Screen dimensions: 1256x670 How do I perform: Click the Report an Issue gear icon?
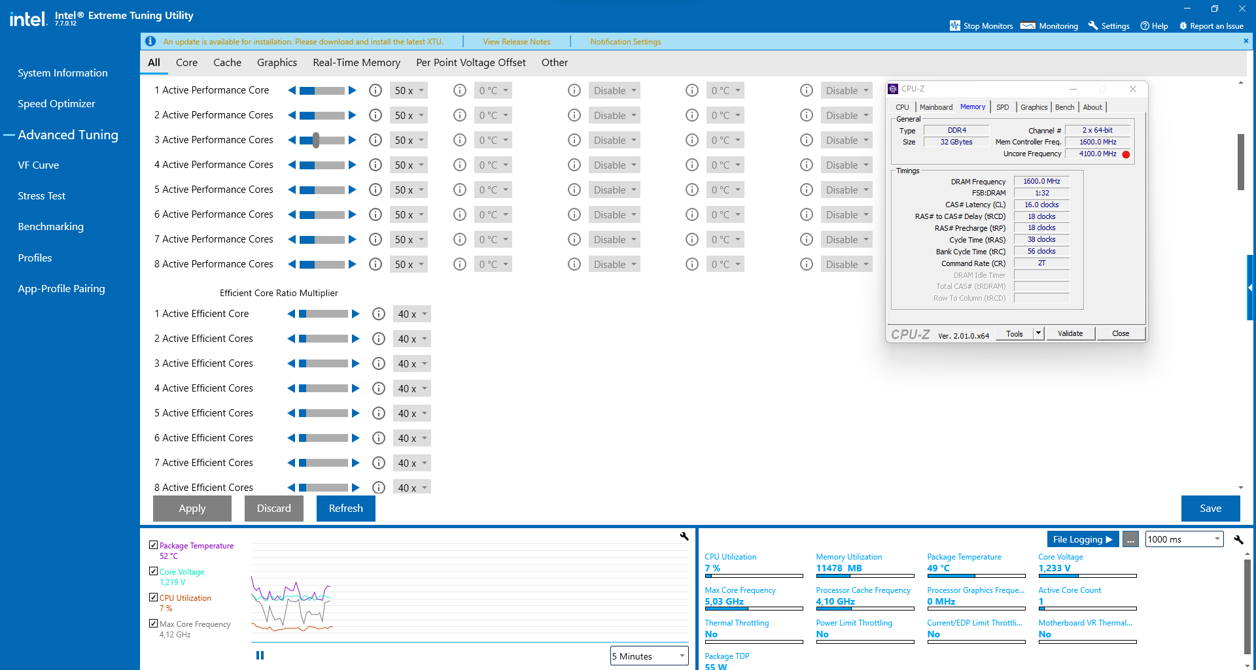tap(1183, 25)
